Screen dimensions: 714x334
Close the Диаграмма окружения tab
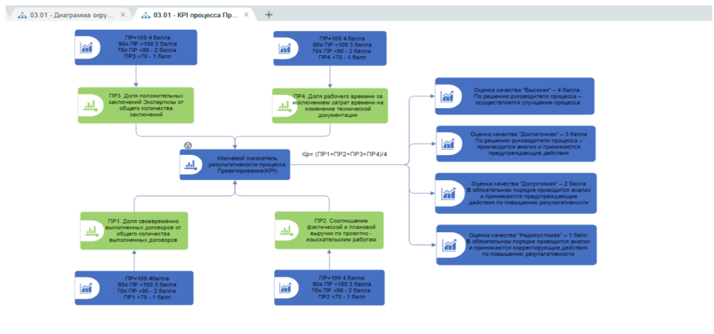[x=123, y=15]
